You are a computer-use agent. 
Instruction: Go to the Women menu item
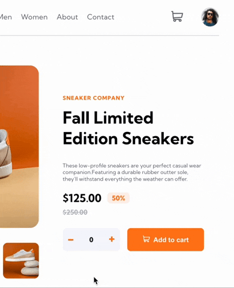(x=34, y=17)
